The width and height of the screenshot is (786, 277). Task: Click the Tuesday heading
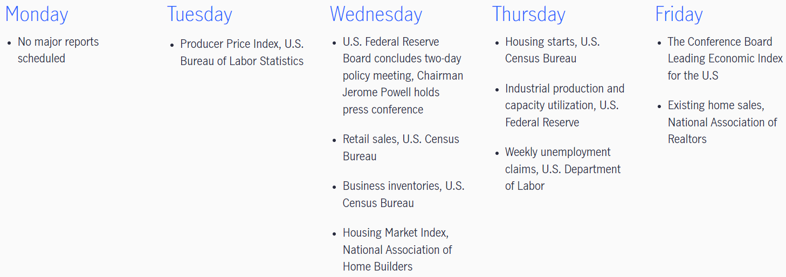pos(199,15)
